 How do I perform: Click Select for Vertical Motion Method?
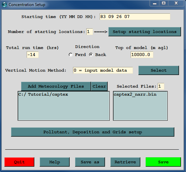159,70
